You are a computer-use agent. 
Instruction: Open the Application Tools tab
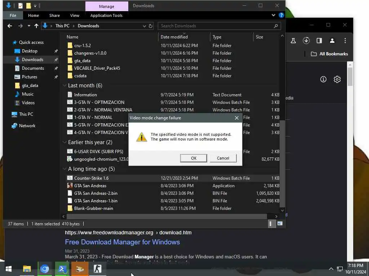pyautogui.click(x=106, y=15)
